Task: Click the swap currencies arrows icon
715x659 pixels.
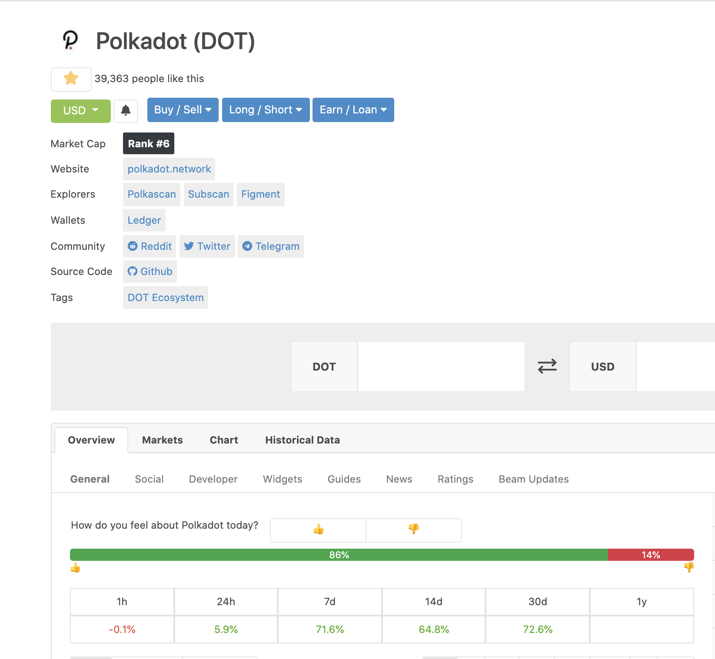Action: tap(547, 366)
